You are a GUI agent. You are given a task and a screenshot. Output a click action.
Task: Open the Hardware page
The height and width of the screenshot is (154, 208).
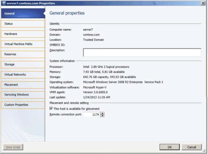tap(23, 34)
